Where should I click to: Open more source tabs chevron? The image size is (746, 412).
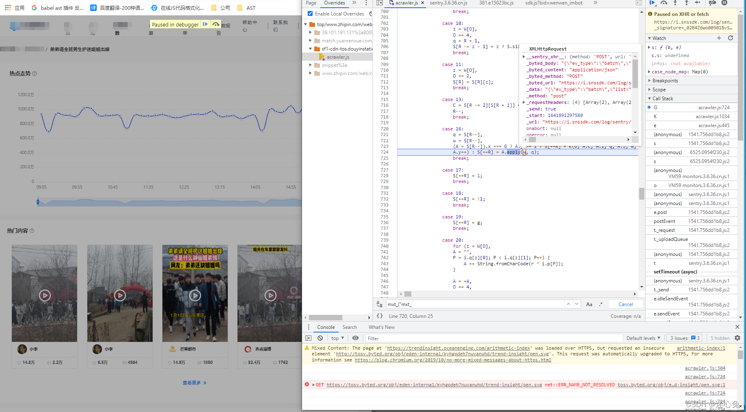595,3
